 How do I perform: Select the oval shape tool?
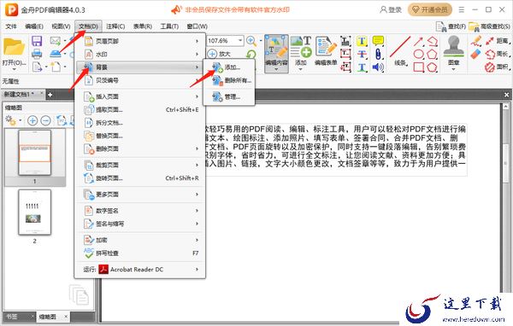418,54
